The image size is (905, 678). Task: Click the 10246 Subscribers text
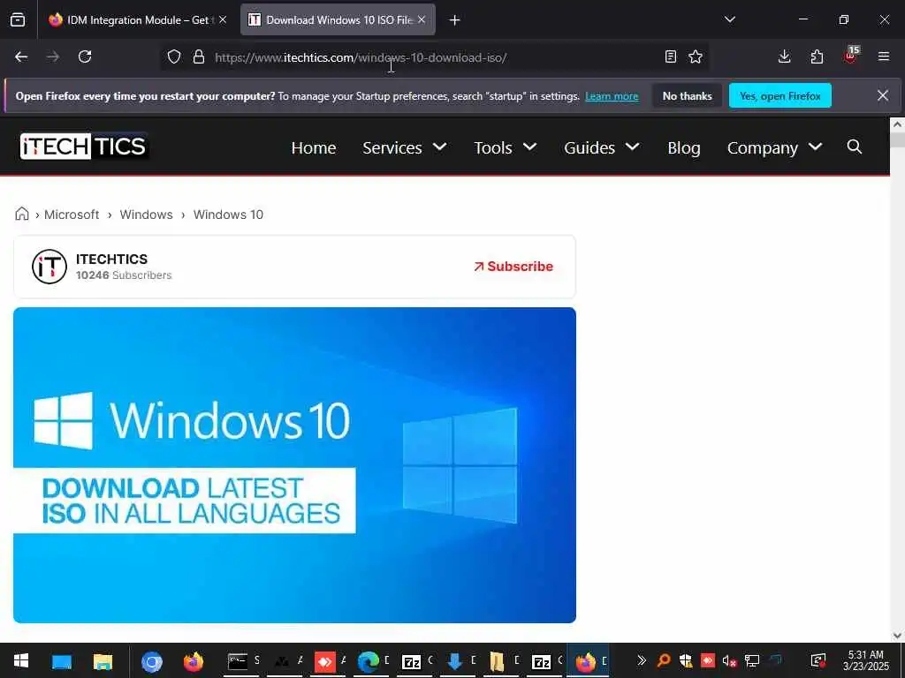click(x=124, y=275)
